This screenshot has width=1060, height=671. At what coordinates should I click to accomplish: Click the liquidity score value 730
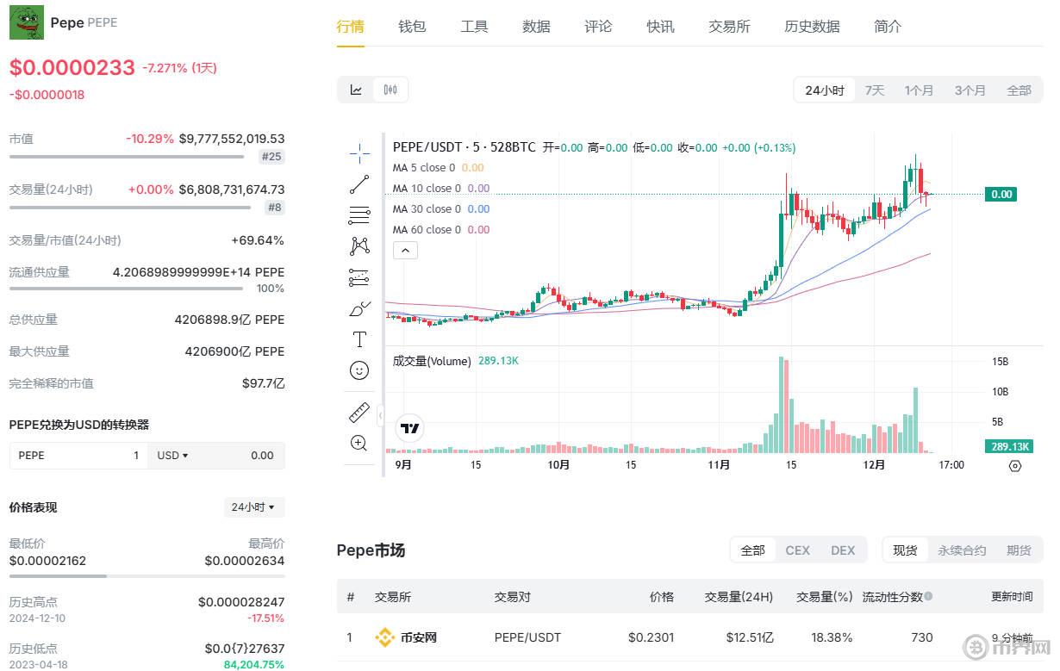pos(922,638)
